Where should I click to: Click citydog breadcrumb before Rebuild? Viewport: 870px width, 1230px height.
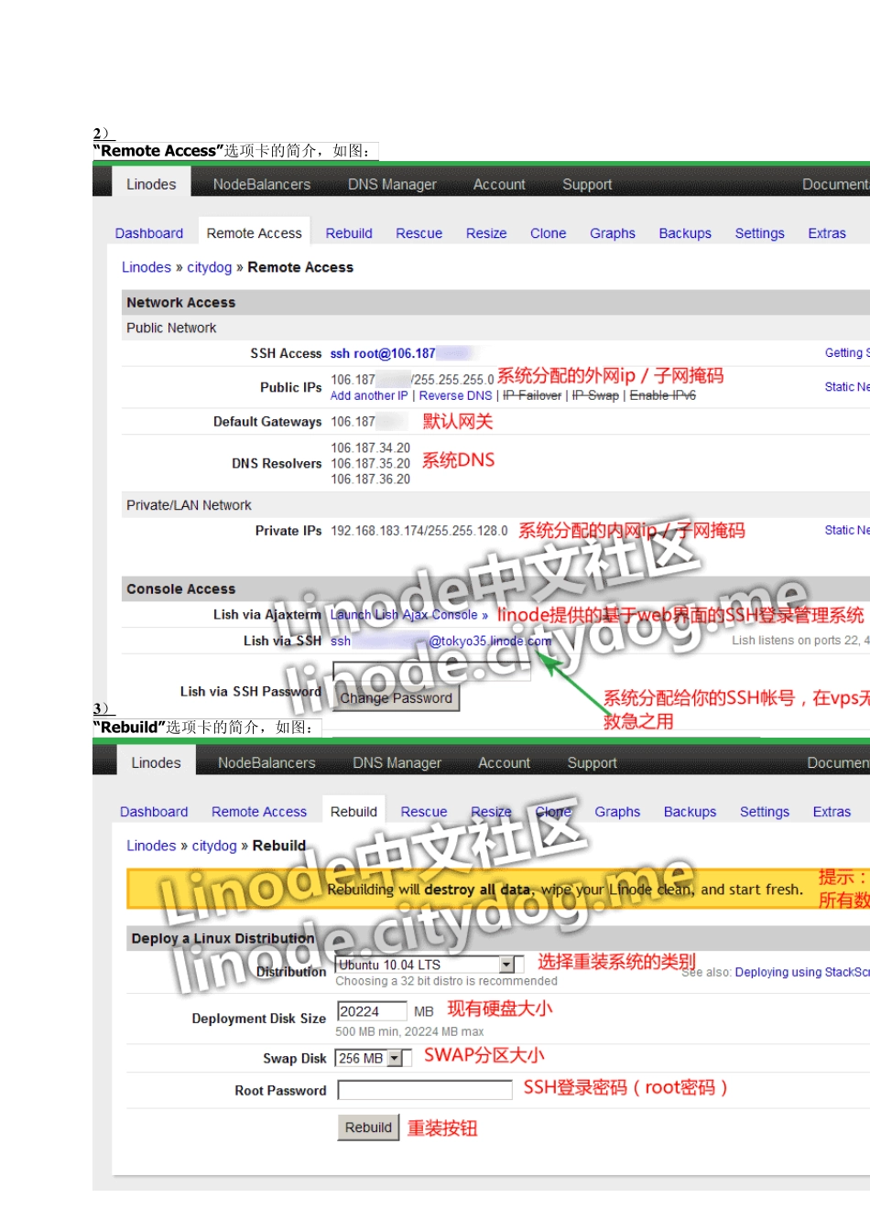click(x=214, y=846)
